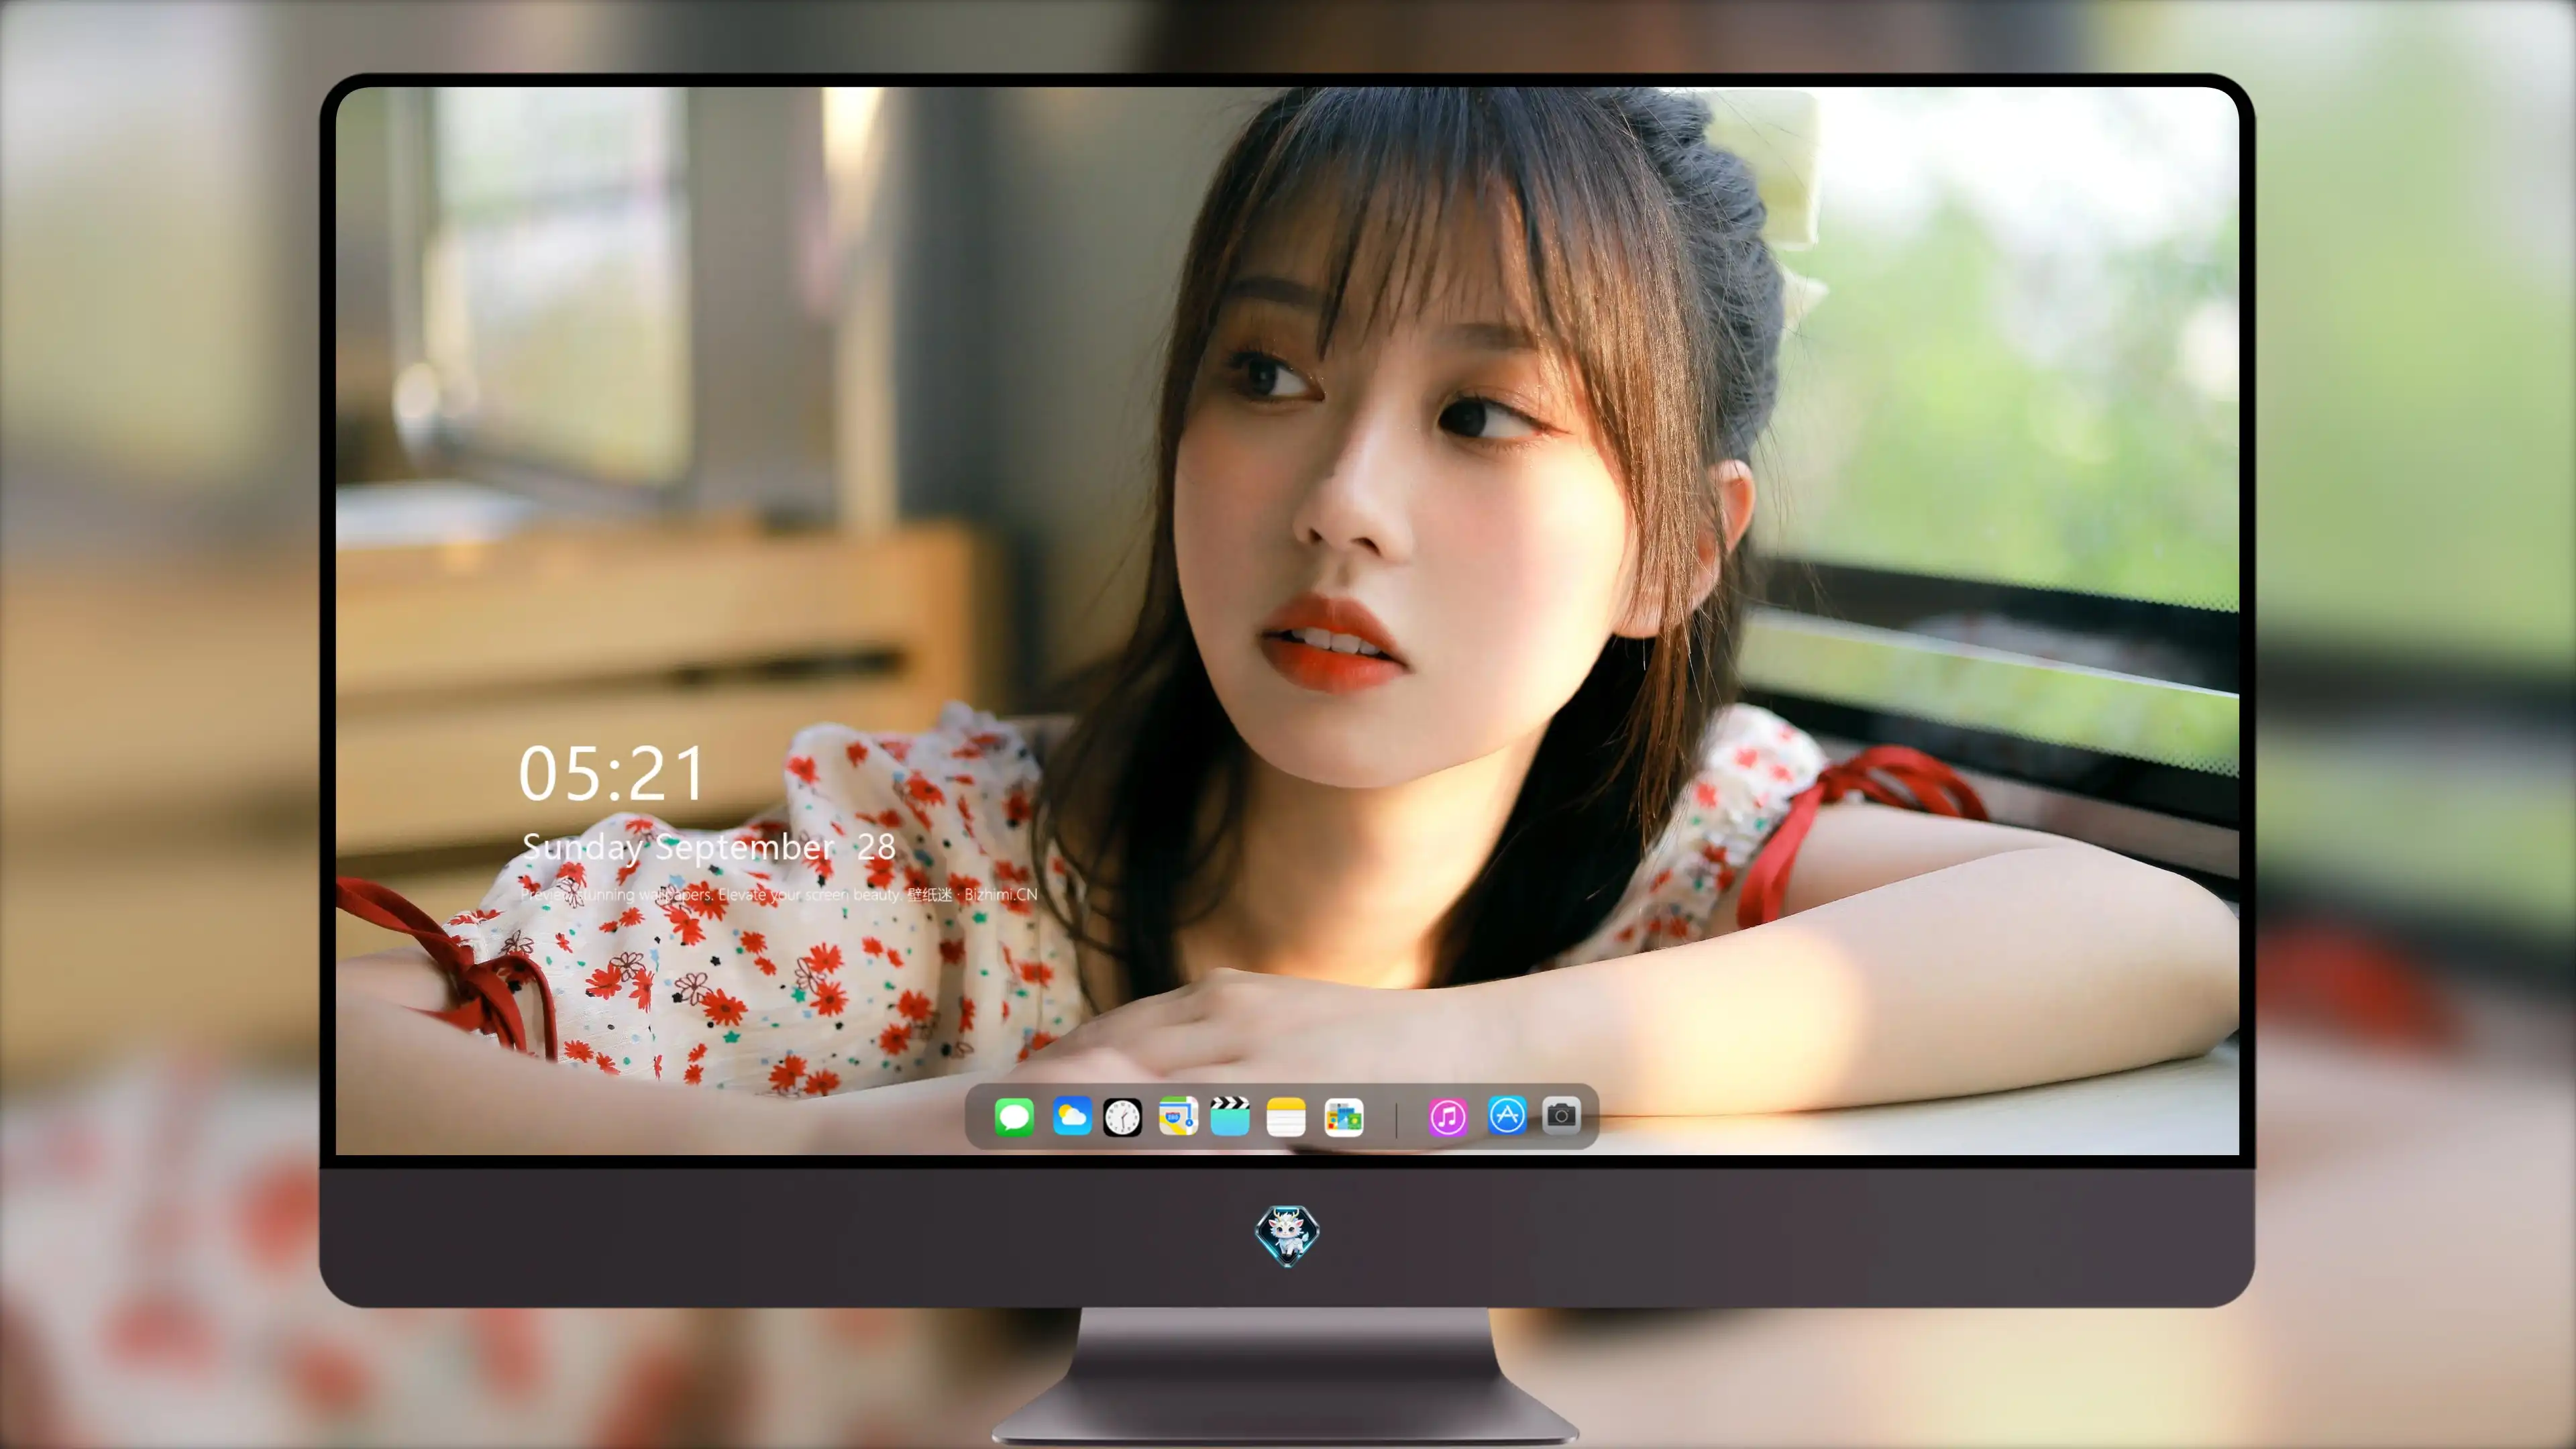Viewport: 2576px width, 1449px height.
Task: Launch the Videos clapperboard app
Action: pos(1230,1116)
